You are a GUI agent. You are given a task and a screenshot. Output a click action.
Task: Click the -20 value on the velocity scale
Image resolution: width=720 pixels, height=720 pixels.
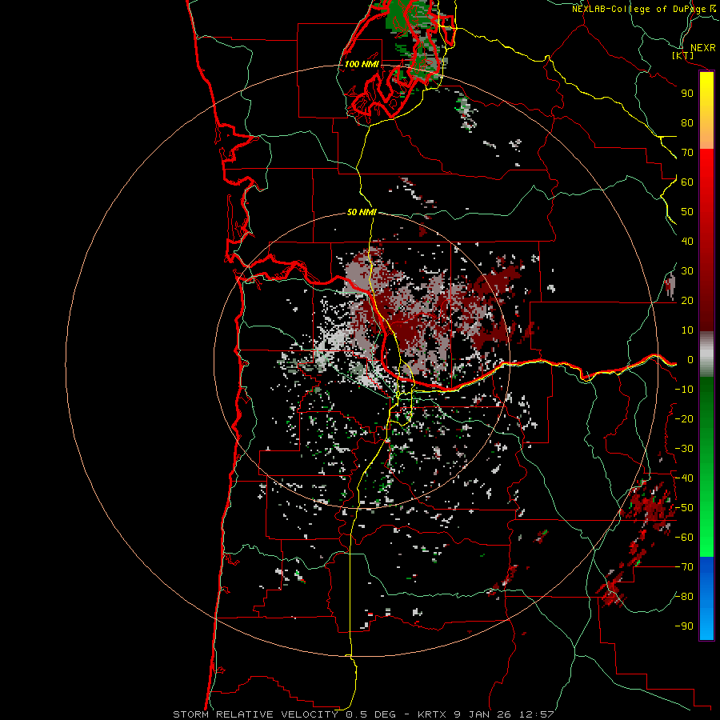coord(684,419)
